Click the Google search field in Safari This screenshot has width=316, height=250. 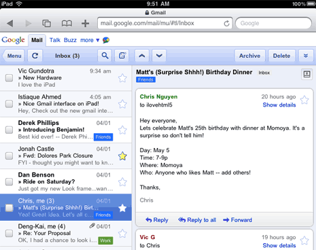click(x=273, y=23)
